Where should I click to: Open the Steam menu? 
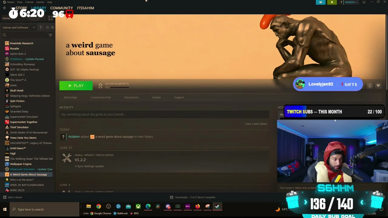(10, 2)
